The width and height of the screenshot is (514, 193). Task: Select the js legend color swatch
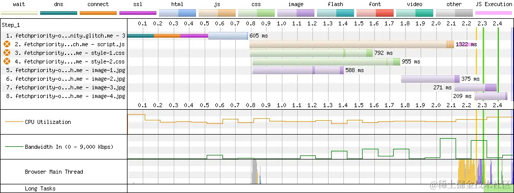217,13
